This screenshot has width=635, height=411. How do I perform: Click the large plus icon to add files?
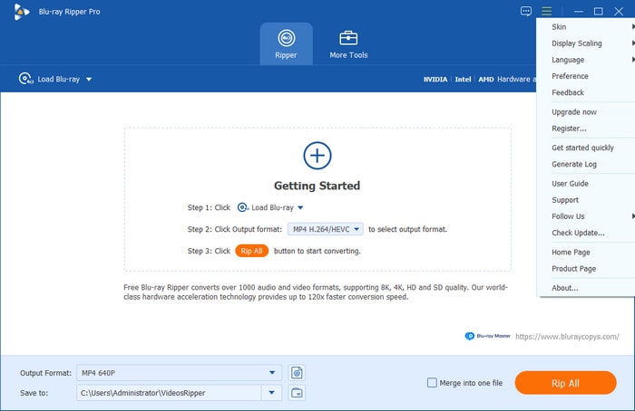click(x=317, y=155)
